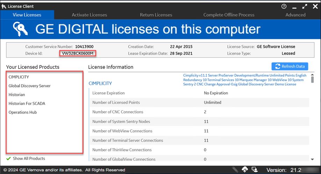This screenshot has height=174, width=321.
Task: Click the Refresh Data button
Action: point(290,66)
